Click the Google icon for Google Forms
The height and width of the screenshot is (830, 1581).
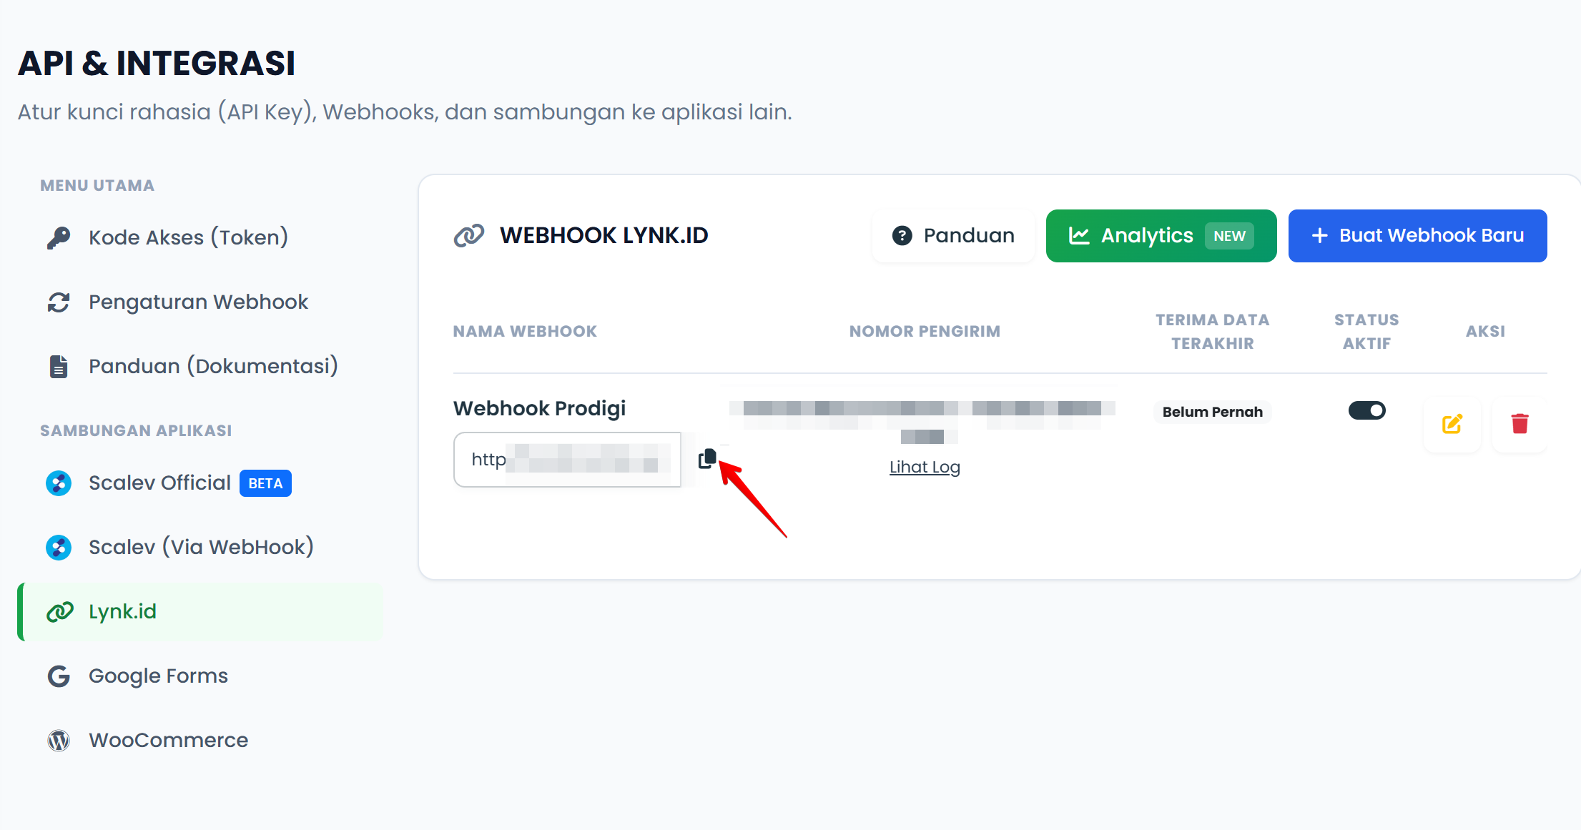(59, 676)
